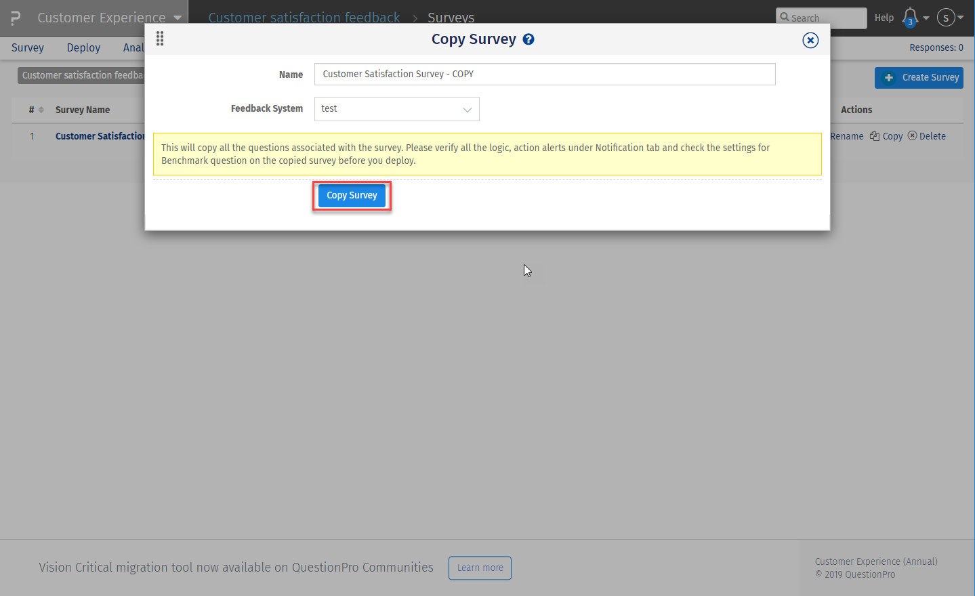This screenshot has width=975, height=596.
Task: Open the chevron next to the notification bell
Action: click(x=926, y=17)
